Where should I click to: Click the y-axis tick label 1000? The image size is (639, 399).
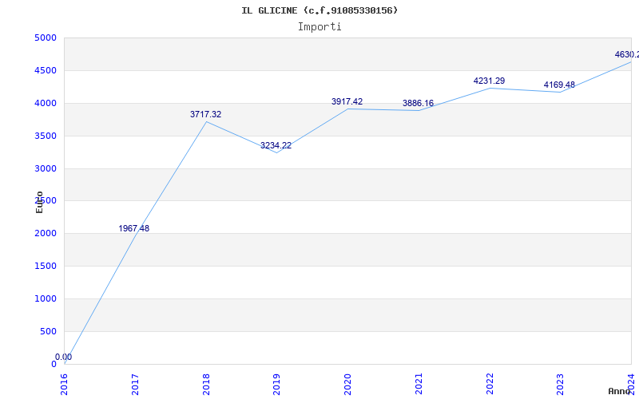coord(46,298)
